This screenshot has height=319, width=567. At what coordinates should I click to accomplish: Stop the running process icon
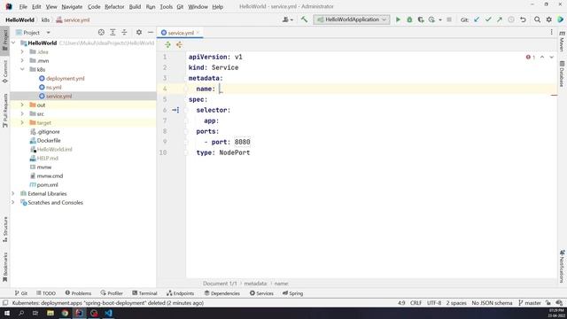coord(449,19)
